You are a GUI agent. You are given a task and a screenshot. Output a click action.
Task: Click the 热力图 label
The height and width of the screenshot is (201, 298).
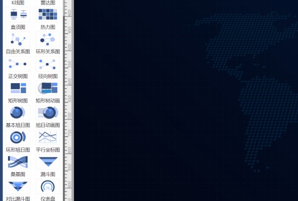coord(48,27)
